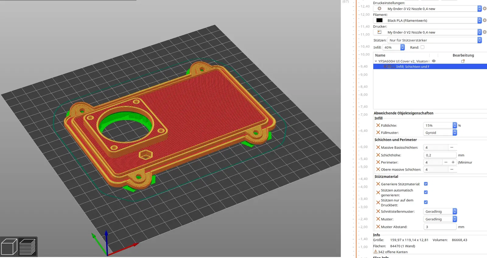487x258 pixels.
Task: Open the Infill 40% dropdown
Action: 402,47
